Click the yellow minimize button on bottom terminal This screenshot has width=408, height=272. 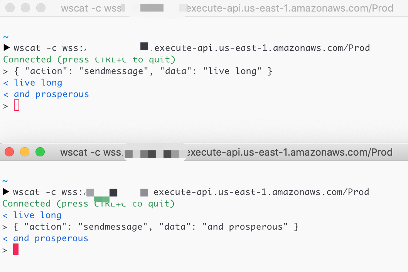[25, 152]
